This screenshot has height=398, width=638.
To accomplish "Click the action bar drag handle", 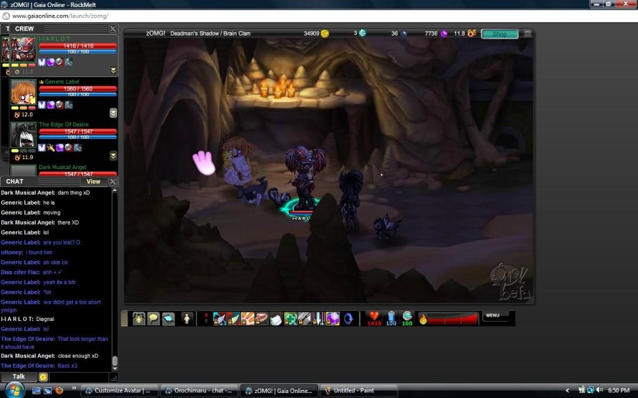I will click(x=125, y=319).
